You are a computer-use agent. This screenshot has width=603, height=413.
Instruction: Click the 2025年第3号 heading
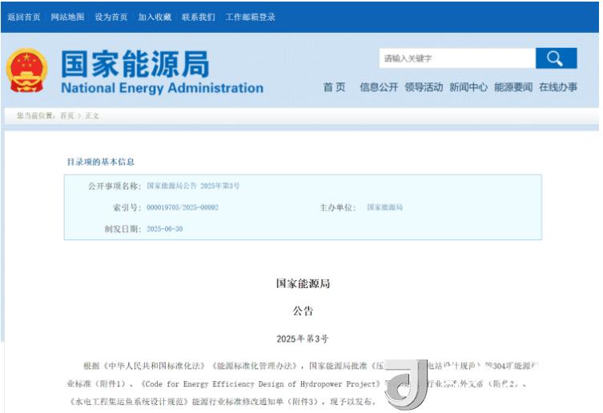[303, 339]
